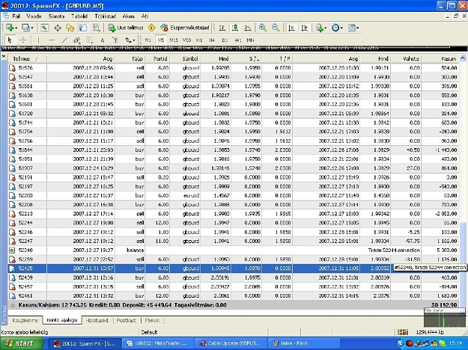468x350 pixels.
Task: Click the Zoom Out magnifier icon
Action: (x=276, y=28)
